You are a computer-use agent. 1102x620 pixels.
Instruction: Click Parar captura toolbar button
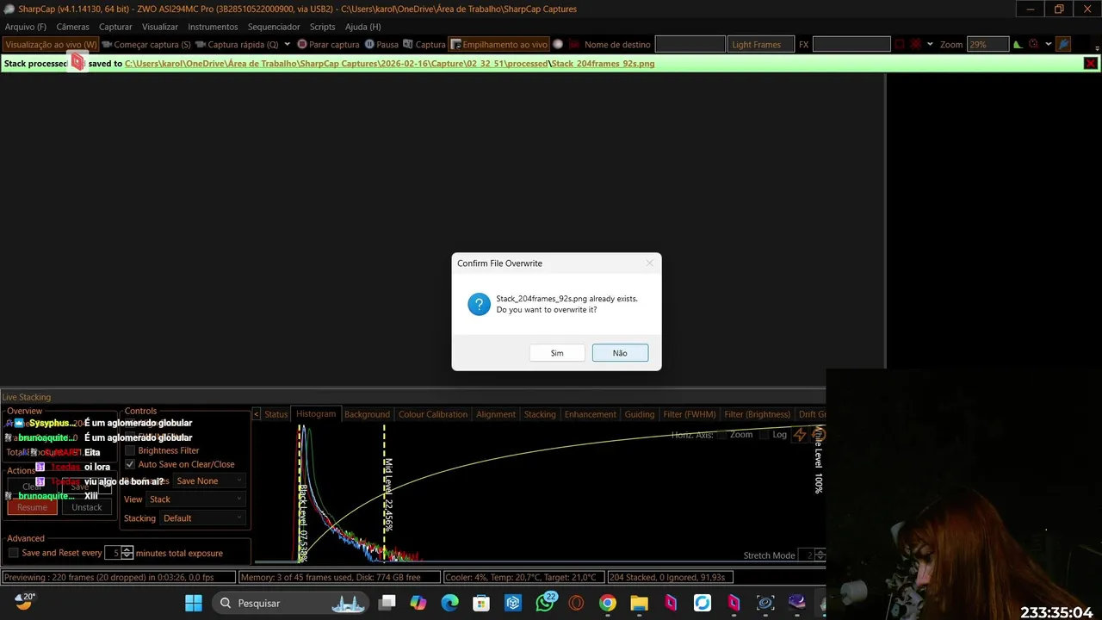tap(328, 44)
